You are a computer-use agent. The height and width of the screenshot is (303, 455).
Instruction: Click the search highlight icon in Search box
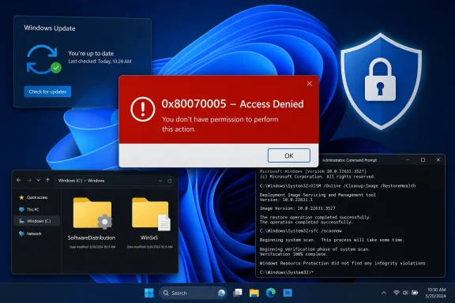(221, 293)
